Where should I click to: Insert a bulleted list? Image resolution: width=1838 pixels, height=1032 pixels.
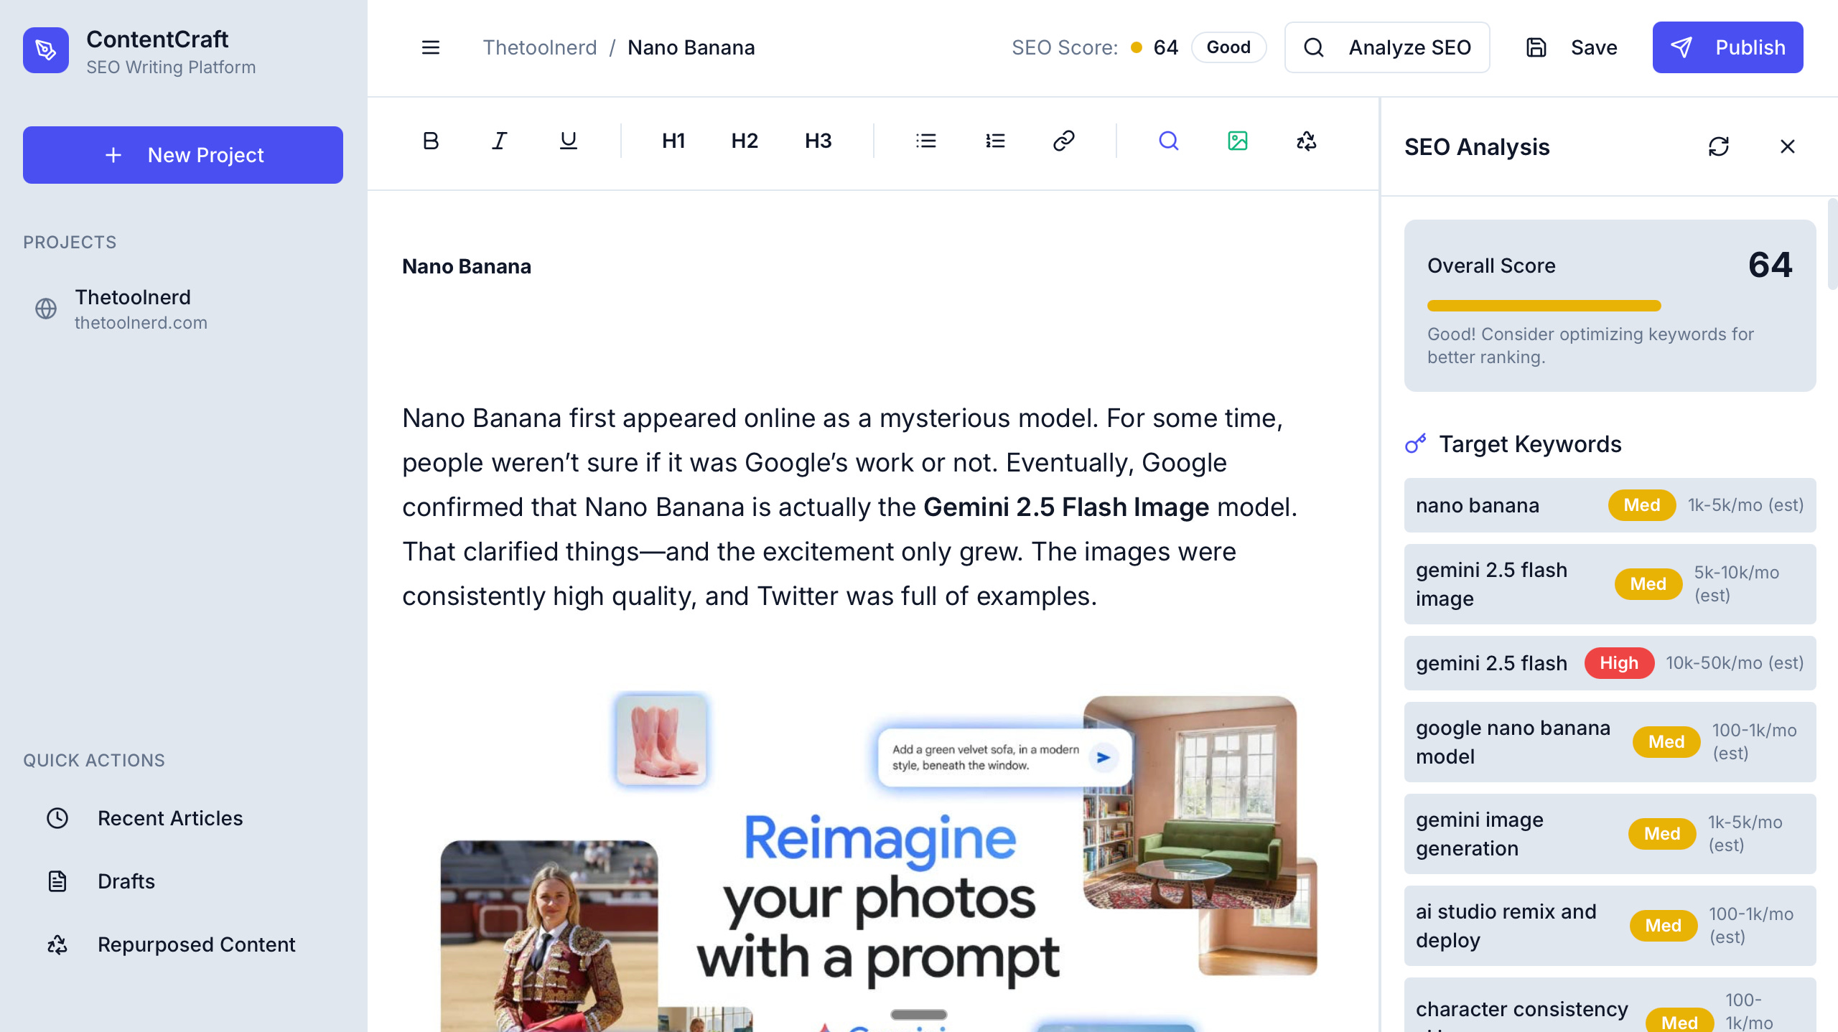tap(925, 141)
